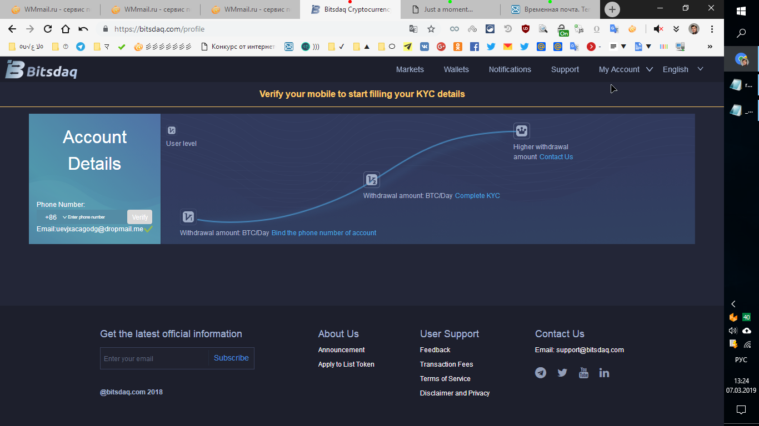Click the muted speaker extension icon
Screen dimensions: 759x426
click(x=658, y=29)
